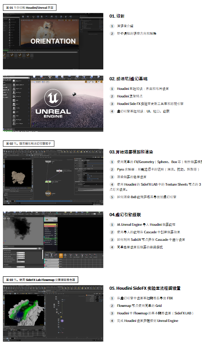Select section 第 01 节 Houdini/Unreal label
The image size is (202, 347).
(30, 8)
